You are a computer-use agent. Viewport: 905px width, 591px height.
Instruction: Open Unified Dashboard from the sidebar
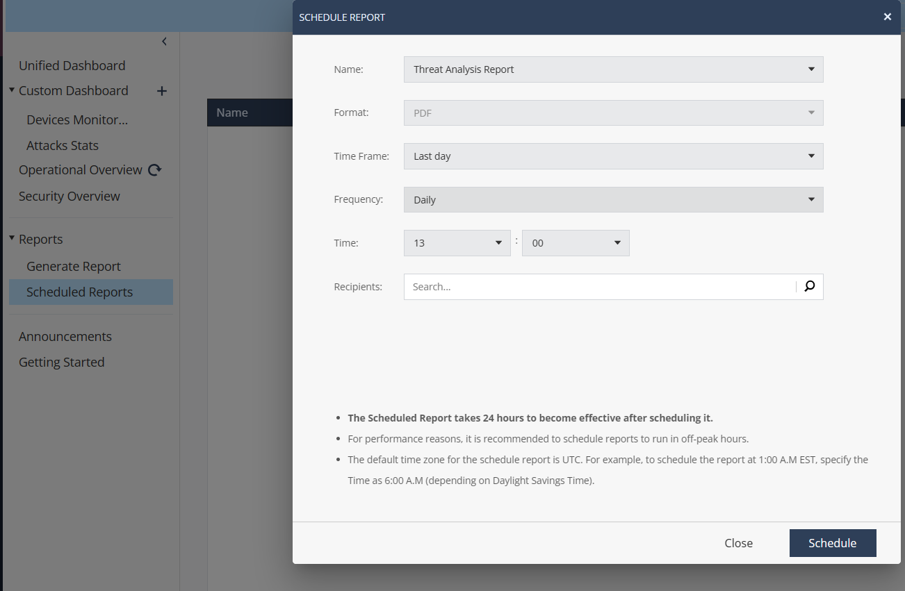pos(72,66)
